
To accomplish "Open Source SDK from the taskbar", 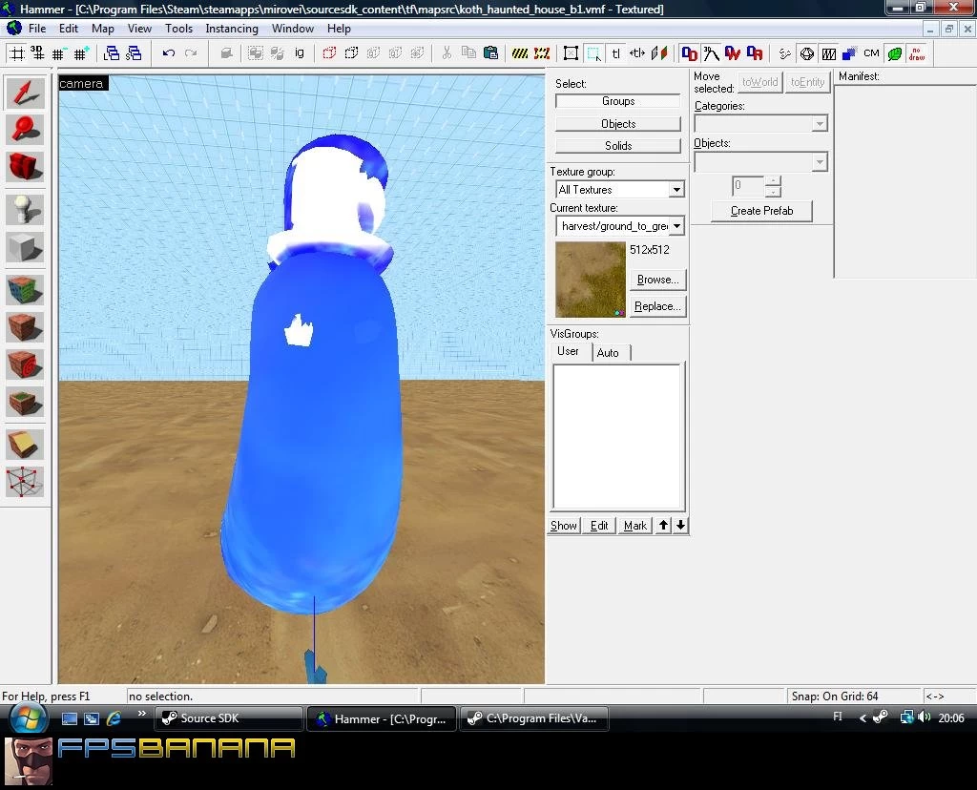I will tap(228, 718).
